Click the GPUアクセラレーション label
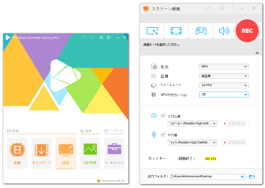This screenshot has height=188, width=265. click(174, 95)
